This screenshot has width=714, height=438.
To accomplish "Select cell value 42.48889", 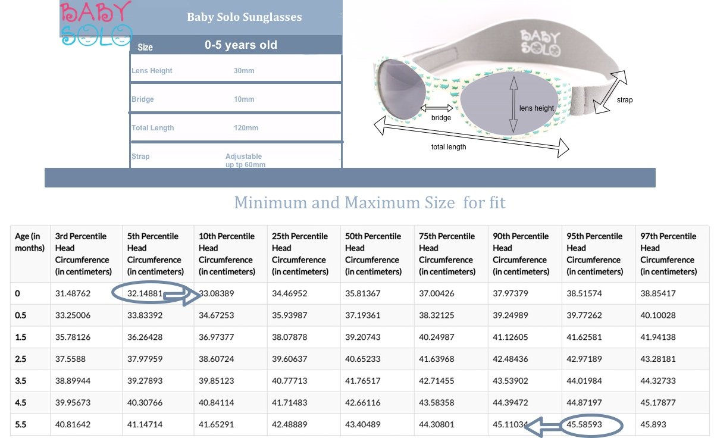I will 290,425.
